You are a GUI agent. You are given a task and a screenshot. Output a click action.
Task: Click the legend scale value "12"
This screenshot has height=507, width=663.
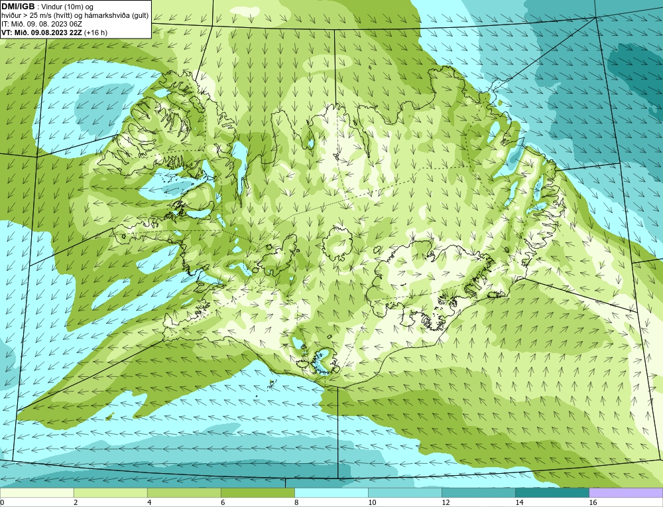pos(446,502)
